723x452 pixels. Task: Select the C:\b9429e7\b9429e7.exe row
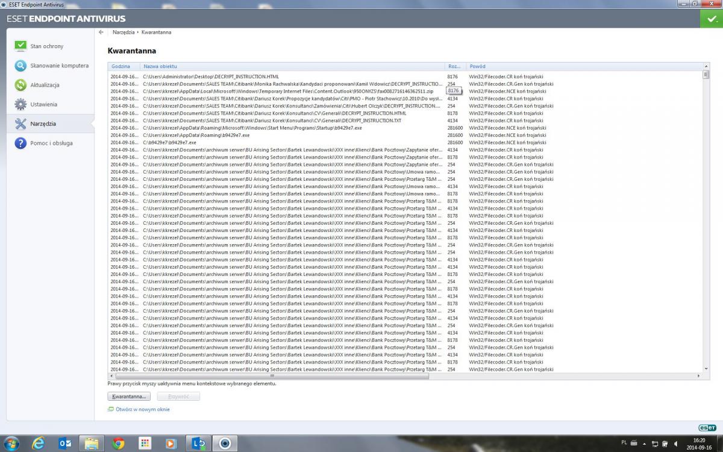pos(405,142)
